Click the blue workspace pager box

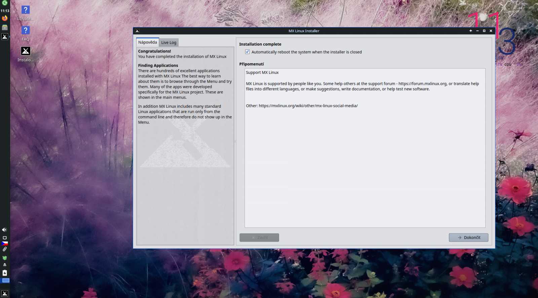[6, 281]
